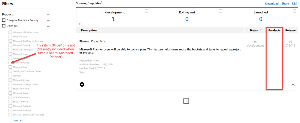Go to page 1 in pagination
Screen dimensions: 300x123
click(x=186, y=101)
